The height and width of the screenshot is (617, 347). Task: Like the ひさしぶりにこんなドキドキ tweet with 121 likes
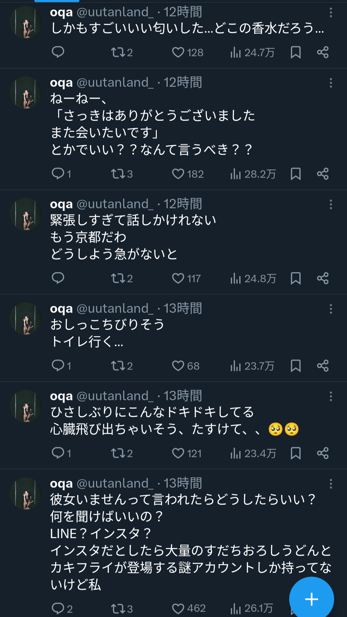tap(178, 453)
